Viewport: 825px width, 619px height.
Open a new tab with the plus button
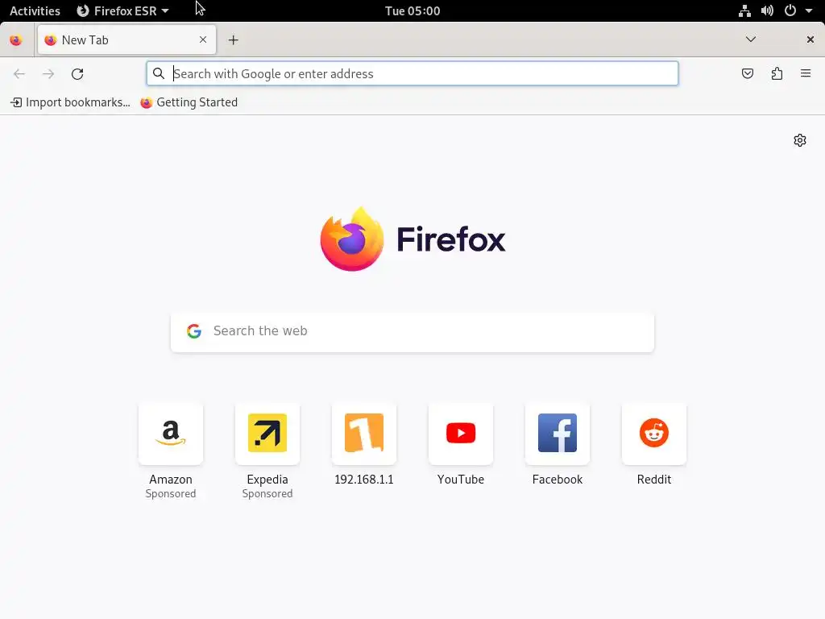click(x=233, y=40)
